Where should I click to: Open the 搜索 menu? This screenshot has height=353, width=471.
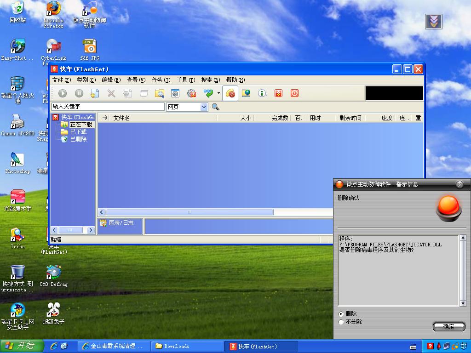click(x=211, y=80)
